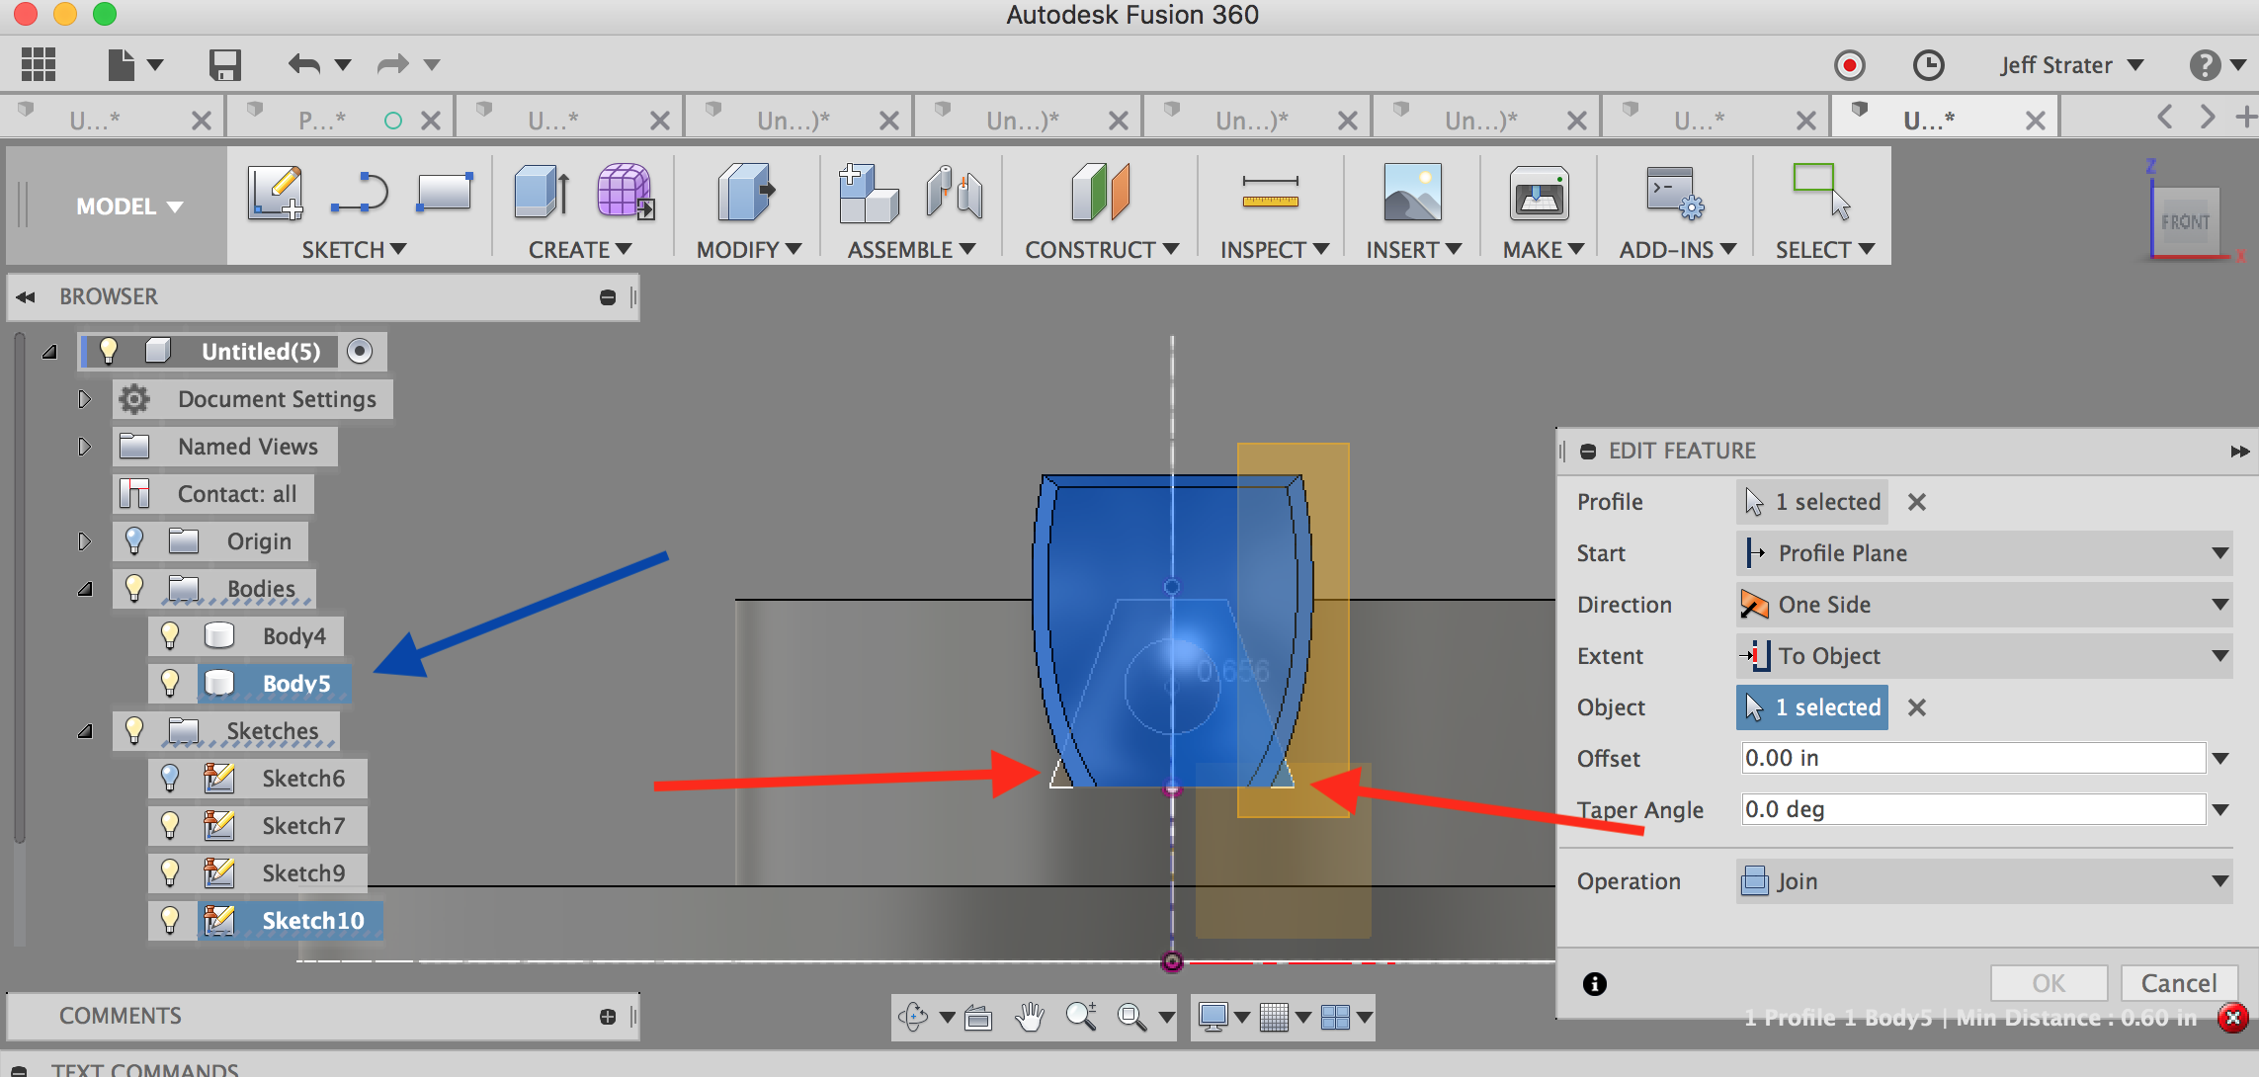The image size is (2259, 1077).
Task: Select the Joint tool icon
Action: tap(955, 192)
